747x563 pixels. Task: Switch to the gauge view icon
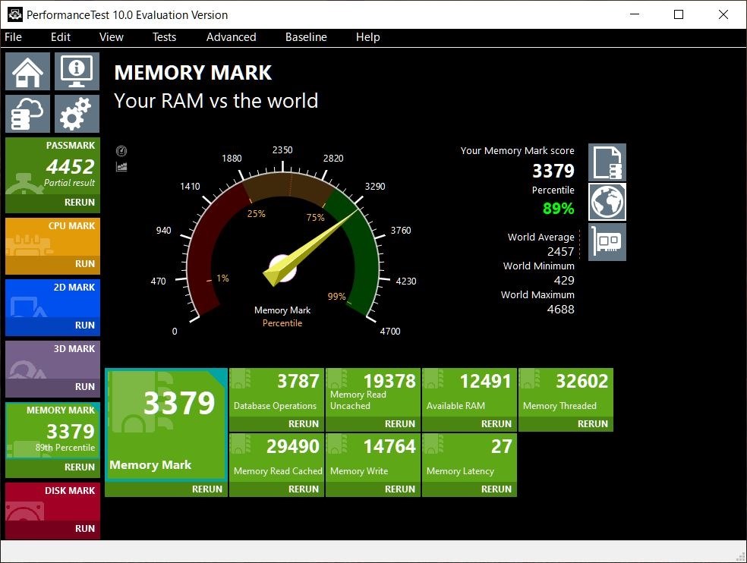(121, 151)
